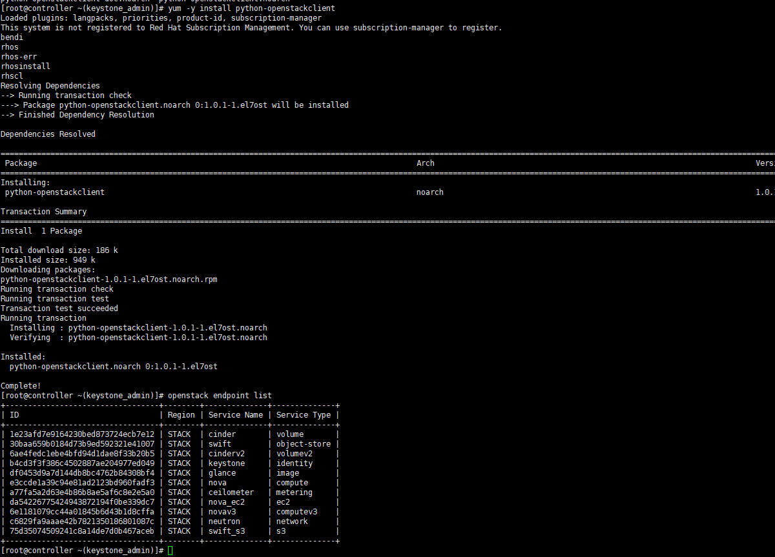Click the 'openstack endpoint list' command text

coord(220,396)
